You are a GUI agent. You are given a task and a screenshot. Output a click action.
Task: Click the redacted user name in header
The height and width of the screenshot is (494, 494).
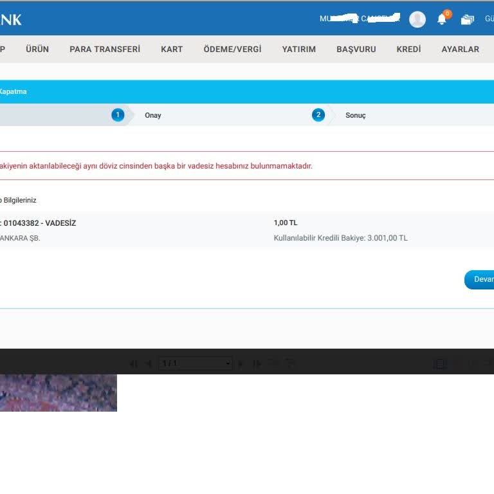[x=360, y=18]
